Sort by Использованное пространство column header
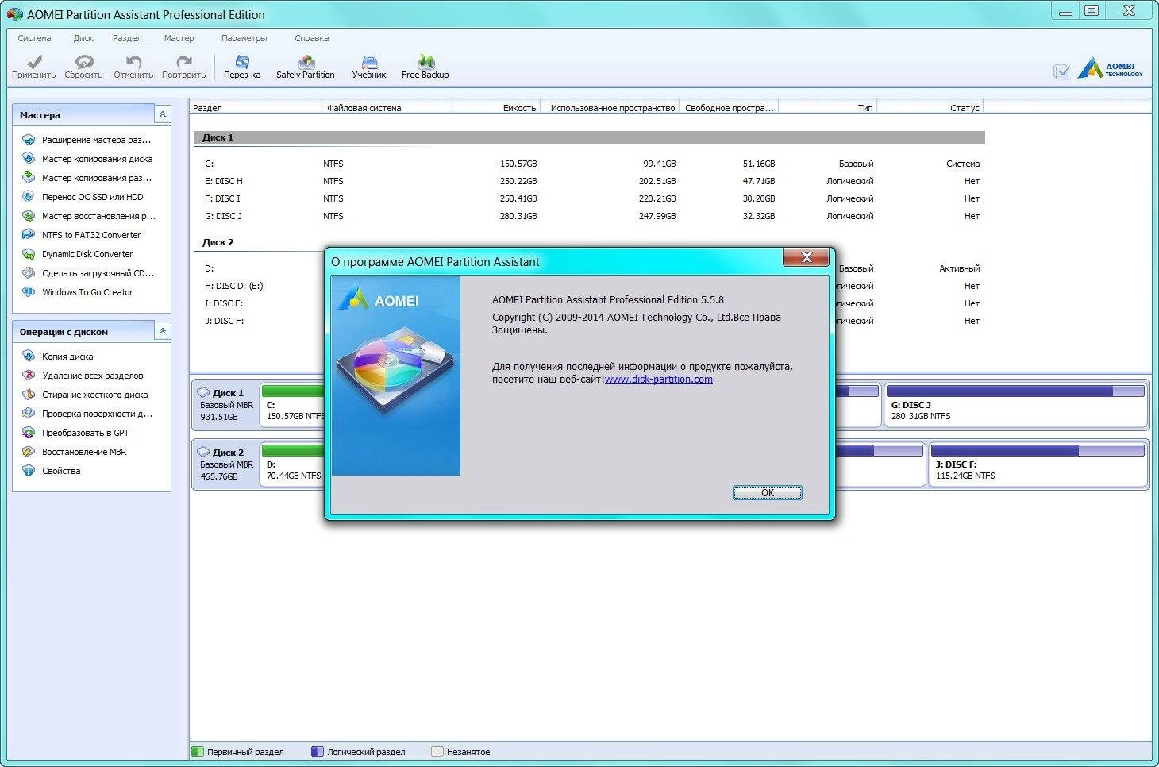This screenshot has width=1159, height=767. coord(610,108)
